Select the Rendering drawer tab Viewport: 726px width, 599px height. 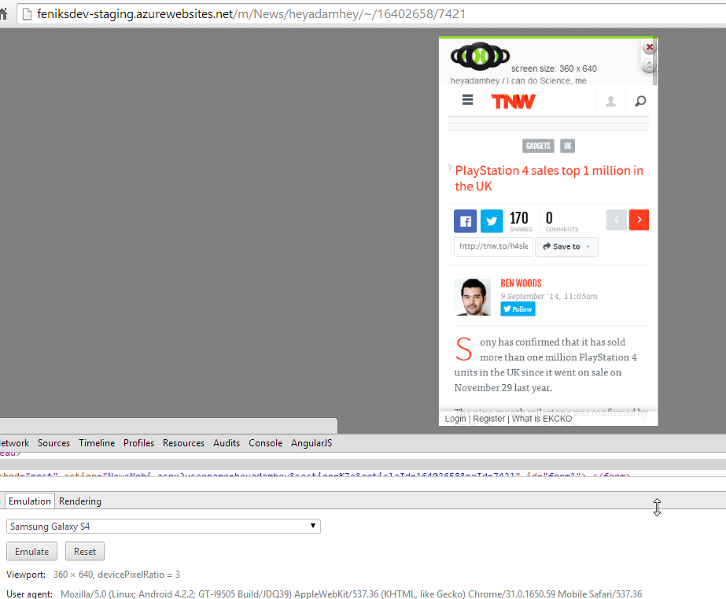80,501
